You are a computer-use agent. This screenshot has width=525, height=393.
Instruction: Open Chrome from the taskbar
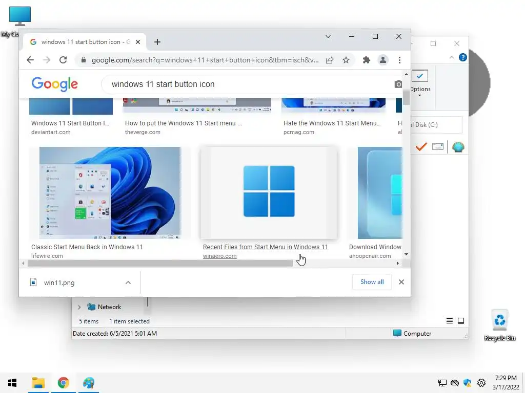(x=63, y=383)
